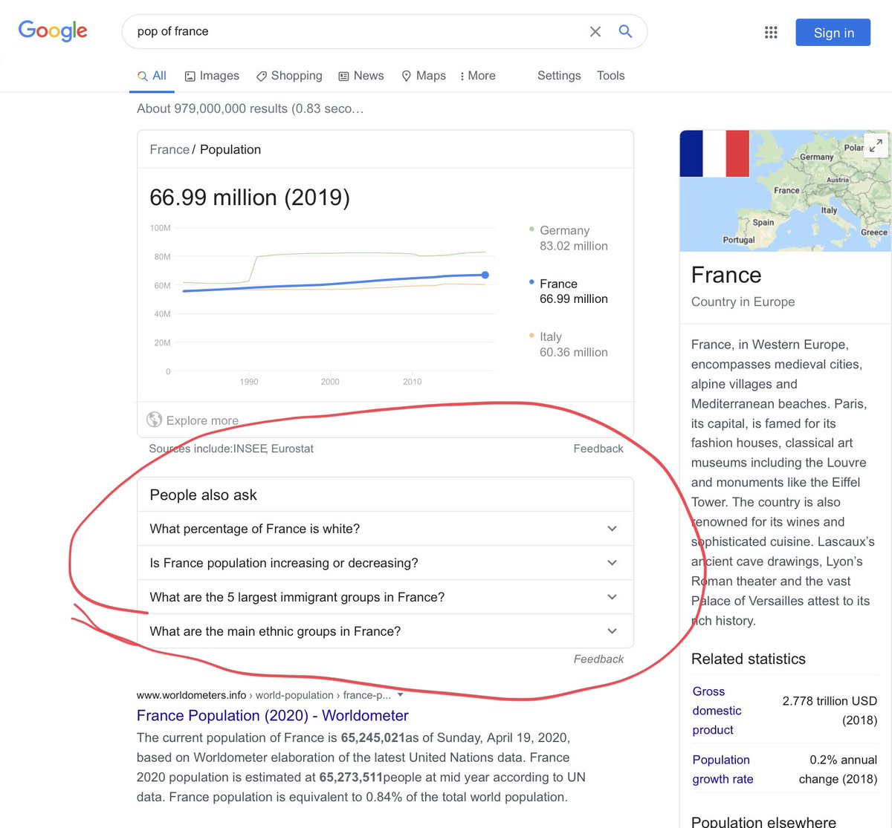The image size is (892, 828).
Task: Click 'About 979,000,000 results' text
Action: 250,108
